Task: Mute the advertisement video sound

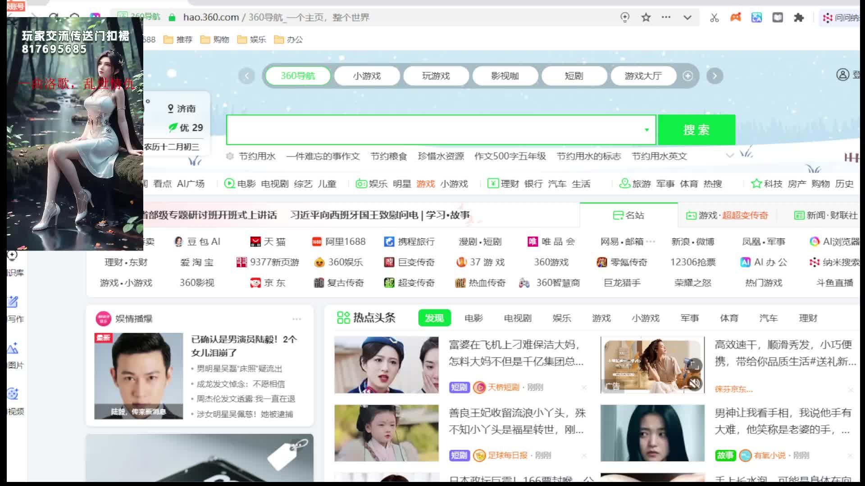Action: [x=695, y=383]
